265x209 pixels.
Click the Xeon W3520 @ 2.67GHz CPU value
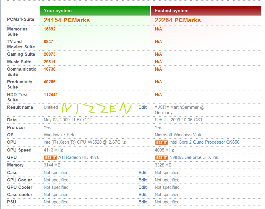point(85,142)
